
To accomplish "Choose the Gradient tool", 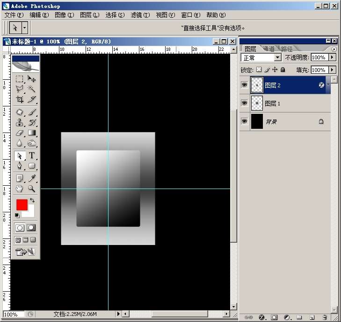I will click(x=32, y=133).
